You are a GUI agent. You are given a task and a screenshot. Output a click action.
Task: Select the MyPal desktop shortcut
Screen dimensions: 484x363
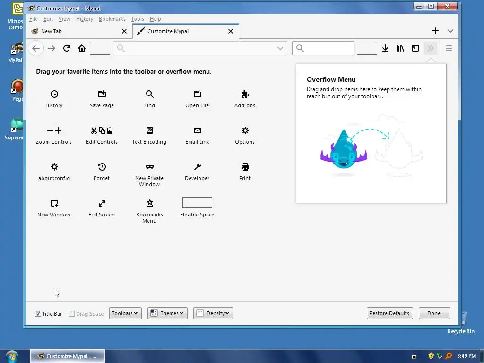point(16,52)
